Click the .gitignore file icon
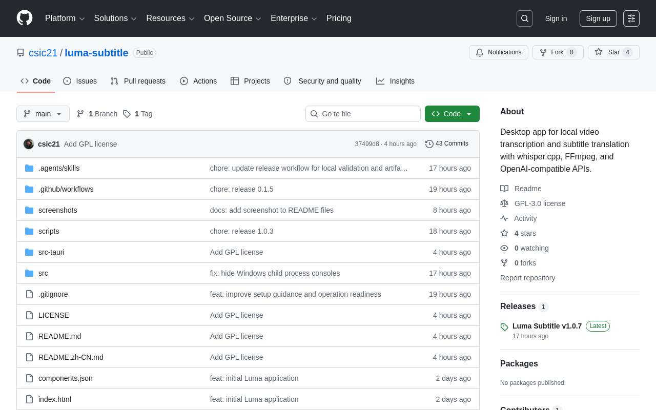 29,294
